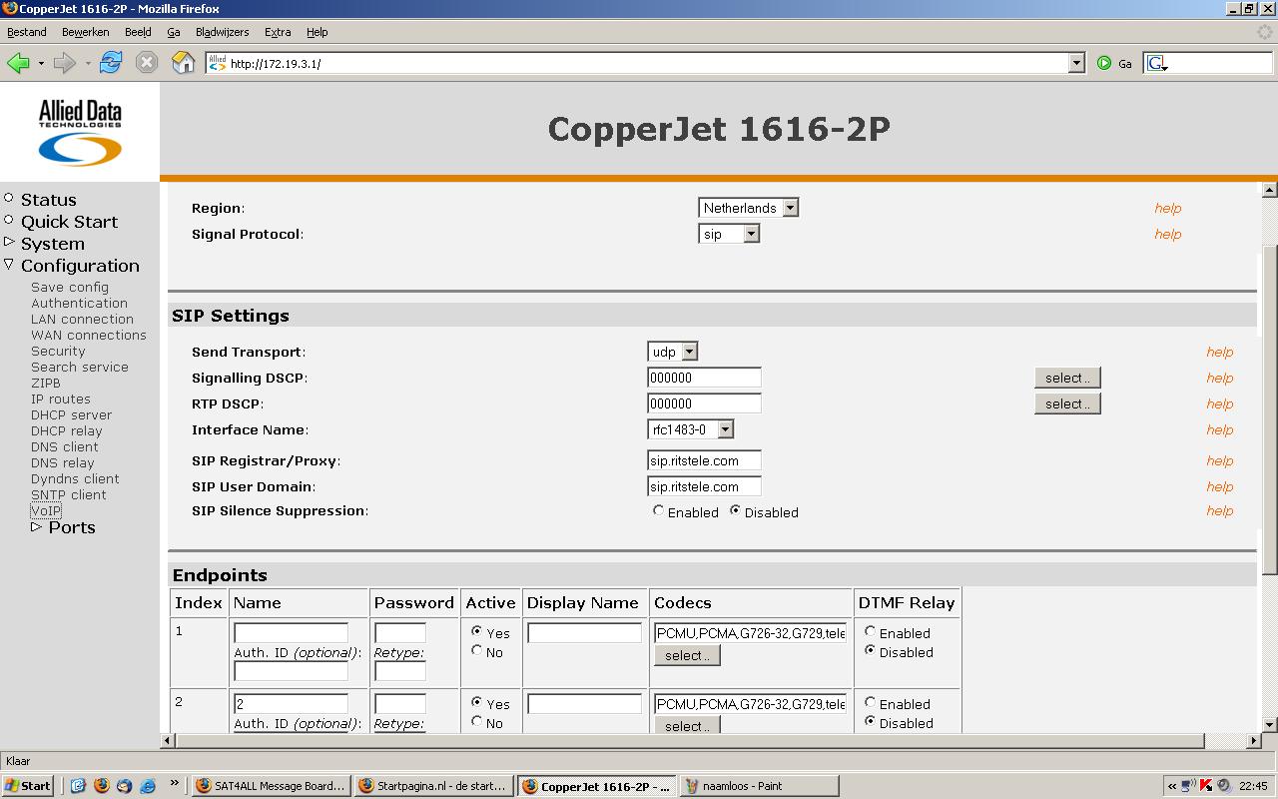
Task: Launch Thunderbird from the quick launch bar
Action: click(x=124, y=786)
